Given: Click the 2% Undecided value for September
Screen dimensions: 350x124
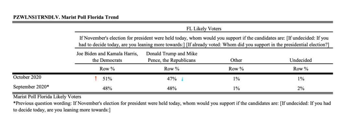Looking at the screenshot, I should coord(301,89).
